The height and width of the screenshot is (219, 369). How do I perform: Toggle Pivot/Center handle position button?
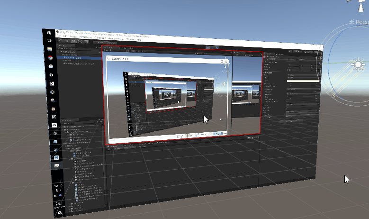tap(99, 42)
